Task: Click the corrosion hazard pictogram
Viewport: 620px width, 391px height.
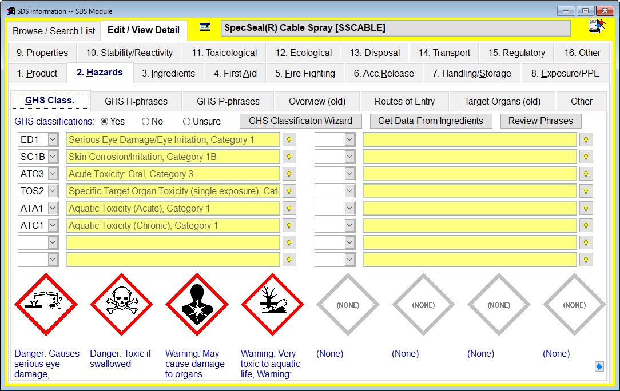Action: click(46, 305)
